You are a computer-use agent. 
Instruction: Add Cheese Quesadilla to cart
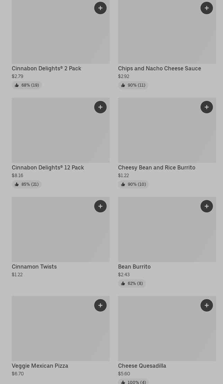pos(207,305)
